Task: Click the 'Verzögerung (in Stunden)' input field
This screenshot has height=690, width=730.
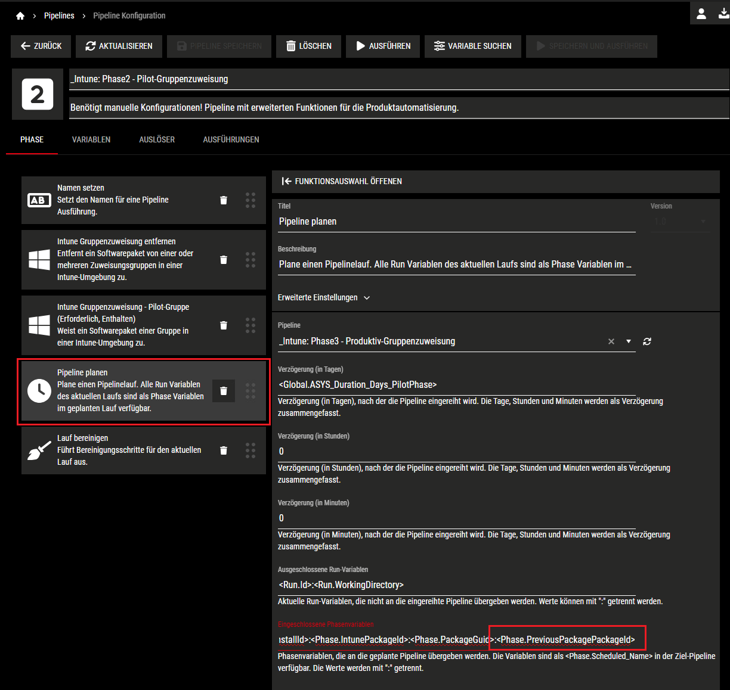Action: (x=456, y=451)
